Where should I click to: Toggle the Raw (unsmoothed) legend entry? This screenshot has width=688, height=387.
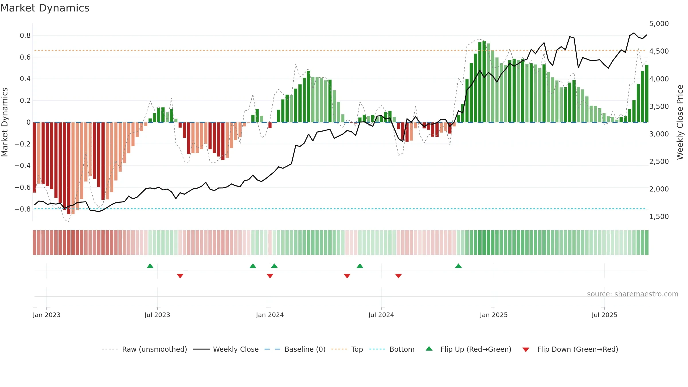tap(144, 349)
